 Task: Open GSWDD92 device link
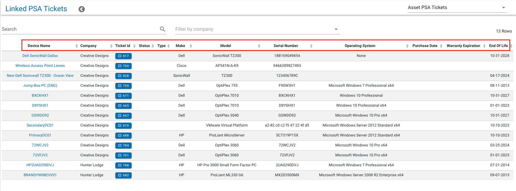[40, 115]
